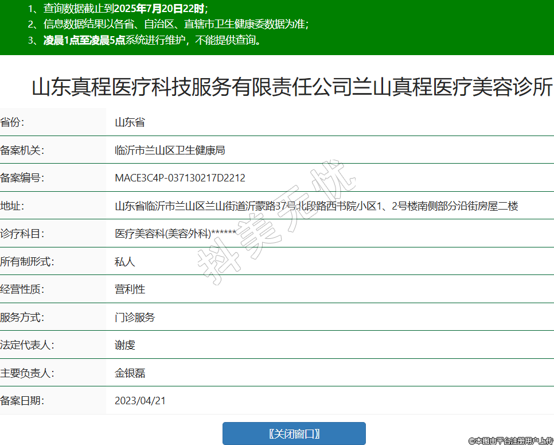Image resolution: width=554 pixels, height=445 pixels.
Task: Select the 山东省 province value
Action: 130,122
